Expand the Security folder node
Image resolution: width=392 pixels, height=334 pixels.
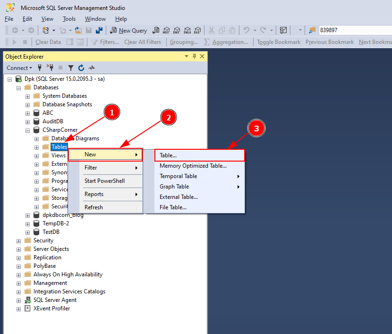point(18,240)
